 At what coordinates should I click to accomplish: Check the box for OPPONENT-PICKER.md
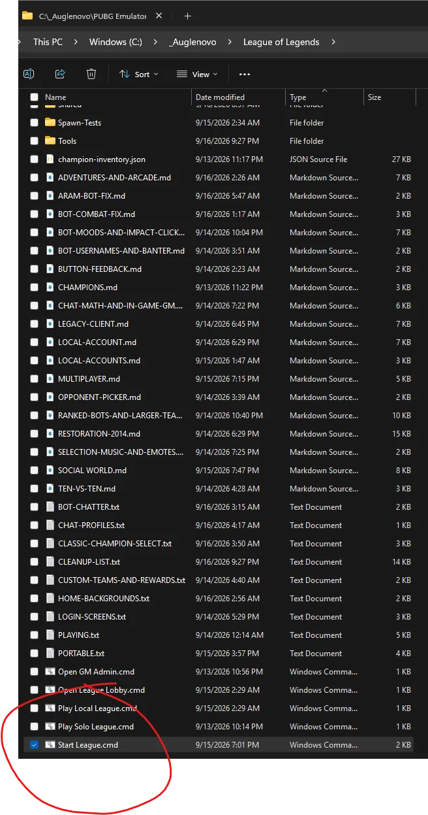(x=34, y=397)
